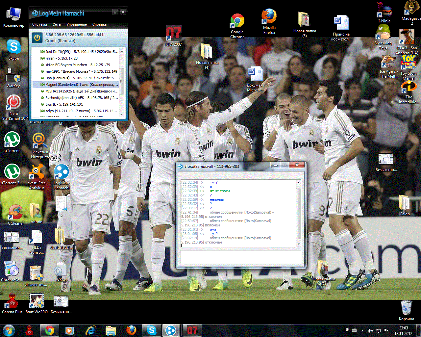Screen dimensions: 421x337
Task: Select the LogMeIn Hamachi desktop shortcut
Action: coord(62,177)
